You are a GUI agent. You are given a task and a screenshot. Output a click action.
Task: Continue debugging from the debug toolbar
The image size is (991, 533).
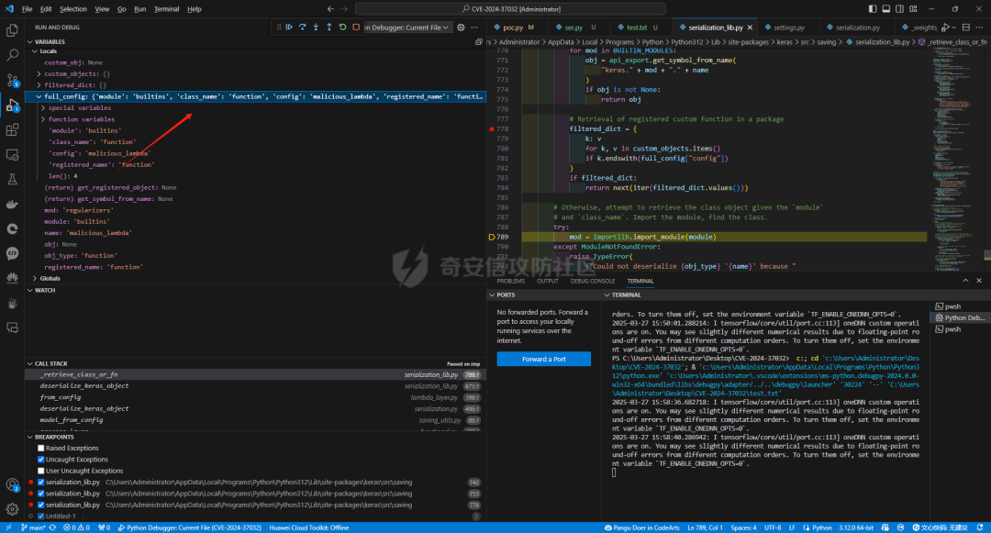pyautogui.click(x=289, y=28)
